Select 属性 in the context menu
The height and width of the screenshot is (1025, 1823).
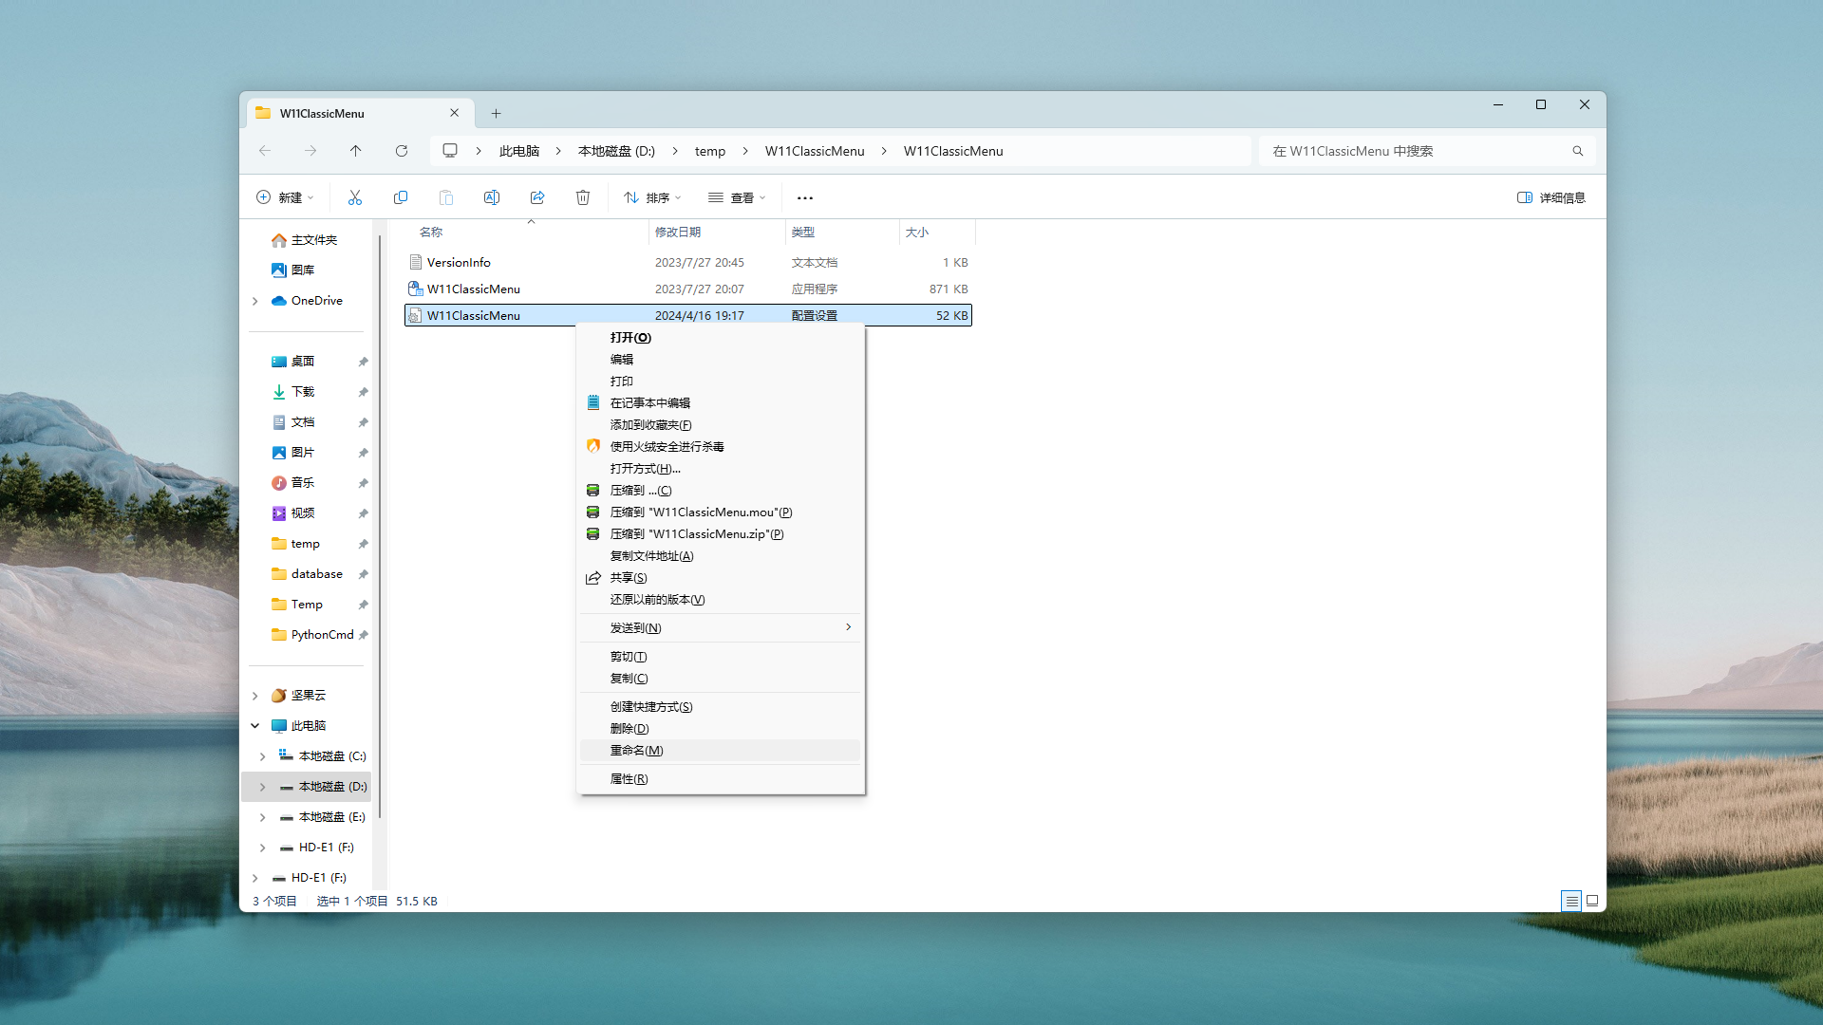coord(629,779)
